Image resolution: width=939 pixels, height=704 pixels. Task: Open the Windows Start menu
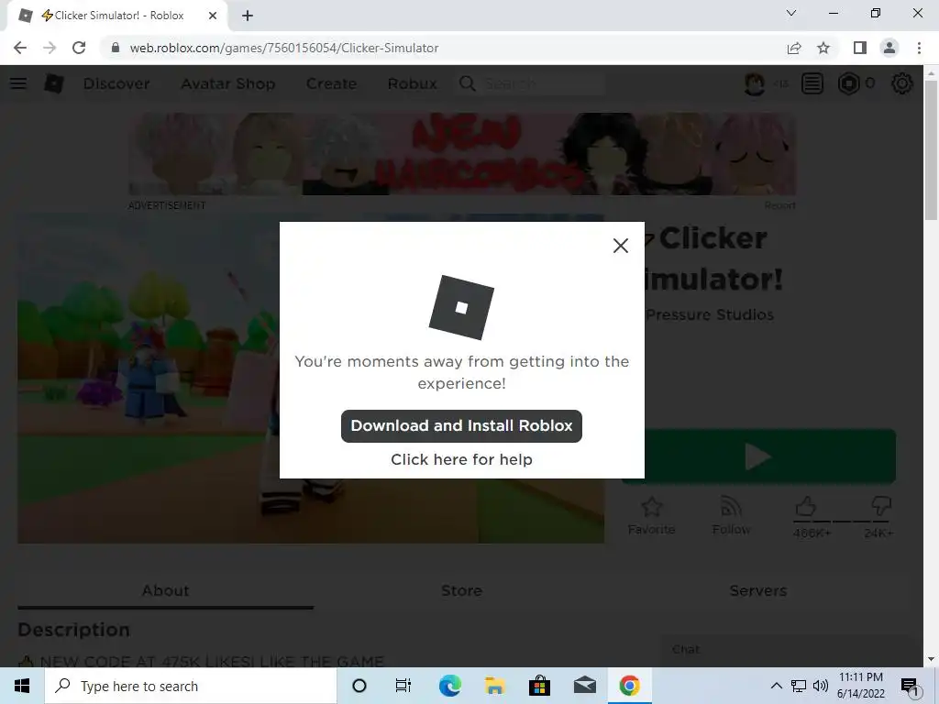(x=22, y=686)
